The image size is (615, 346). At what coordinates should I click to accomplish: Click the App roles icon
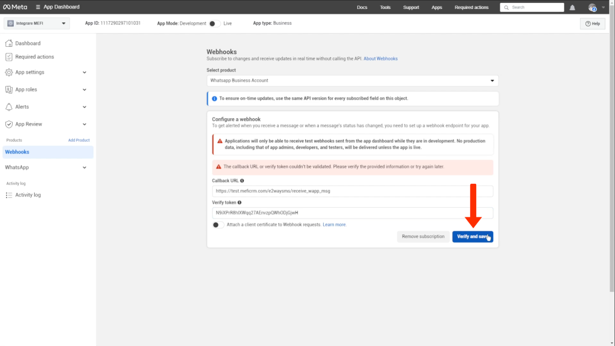tap(8, 90)
